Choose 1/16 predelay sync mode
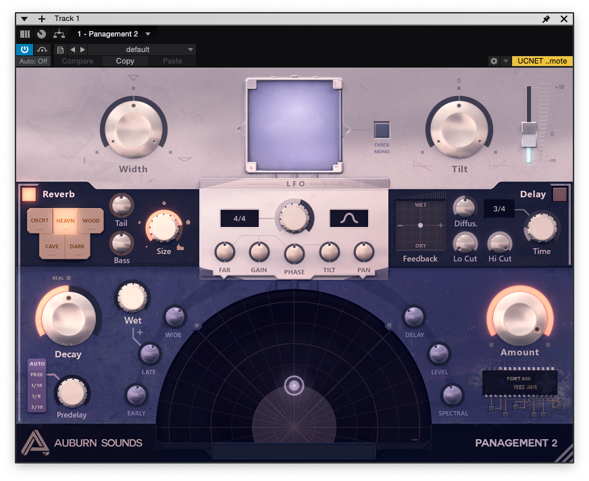The image size is (589, 481). [x=36, y=386]
